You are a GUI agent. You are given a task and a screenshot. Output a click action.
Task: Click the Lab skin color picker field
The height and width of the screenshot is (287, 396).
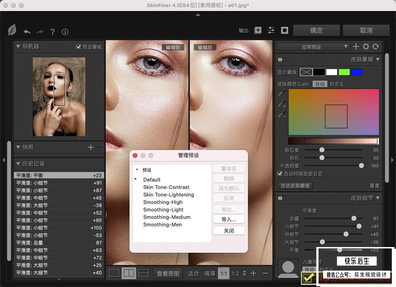point(334,112)
